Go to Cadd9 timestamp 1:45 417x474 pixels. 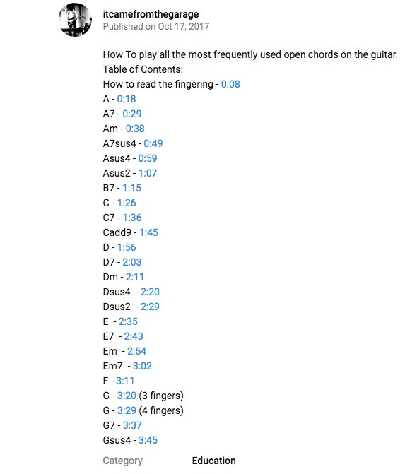pos(148,232)
